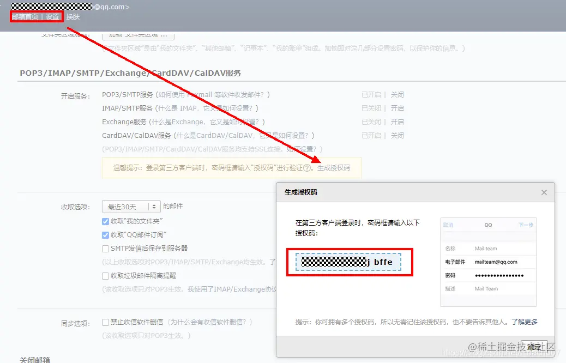Screen dimensions: 566x363
Task: Open 为什么会有收信软件删信 help link
Action: tap(209, 322)
